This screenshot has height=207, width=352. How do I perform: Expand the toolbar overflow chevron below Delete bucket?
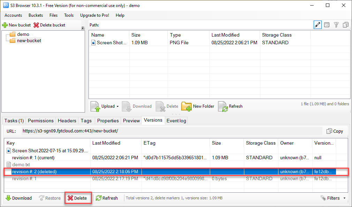pos(83,27)
